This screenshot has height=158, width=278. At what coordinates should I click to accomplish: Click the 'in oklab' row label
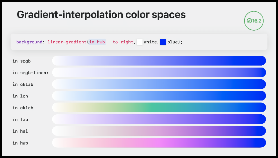pyautogui.click(x=23, y=84)
